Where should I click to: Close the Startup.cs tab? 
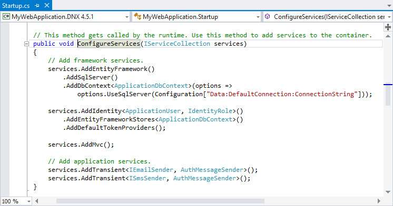47,5
